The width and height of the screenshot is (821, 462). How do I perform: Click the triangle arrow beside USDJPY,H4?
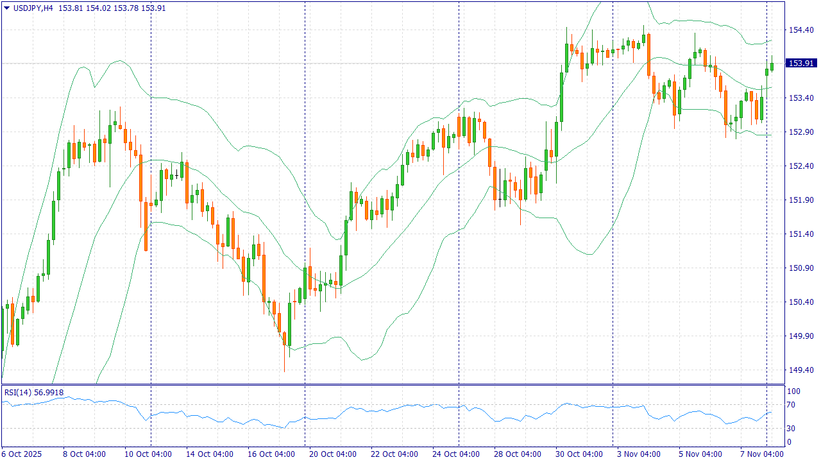coord(6,8)
